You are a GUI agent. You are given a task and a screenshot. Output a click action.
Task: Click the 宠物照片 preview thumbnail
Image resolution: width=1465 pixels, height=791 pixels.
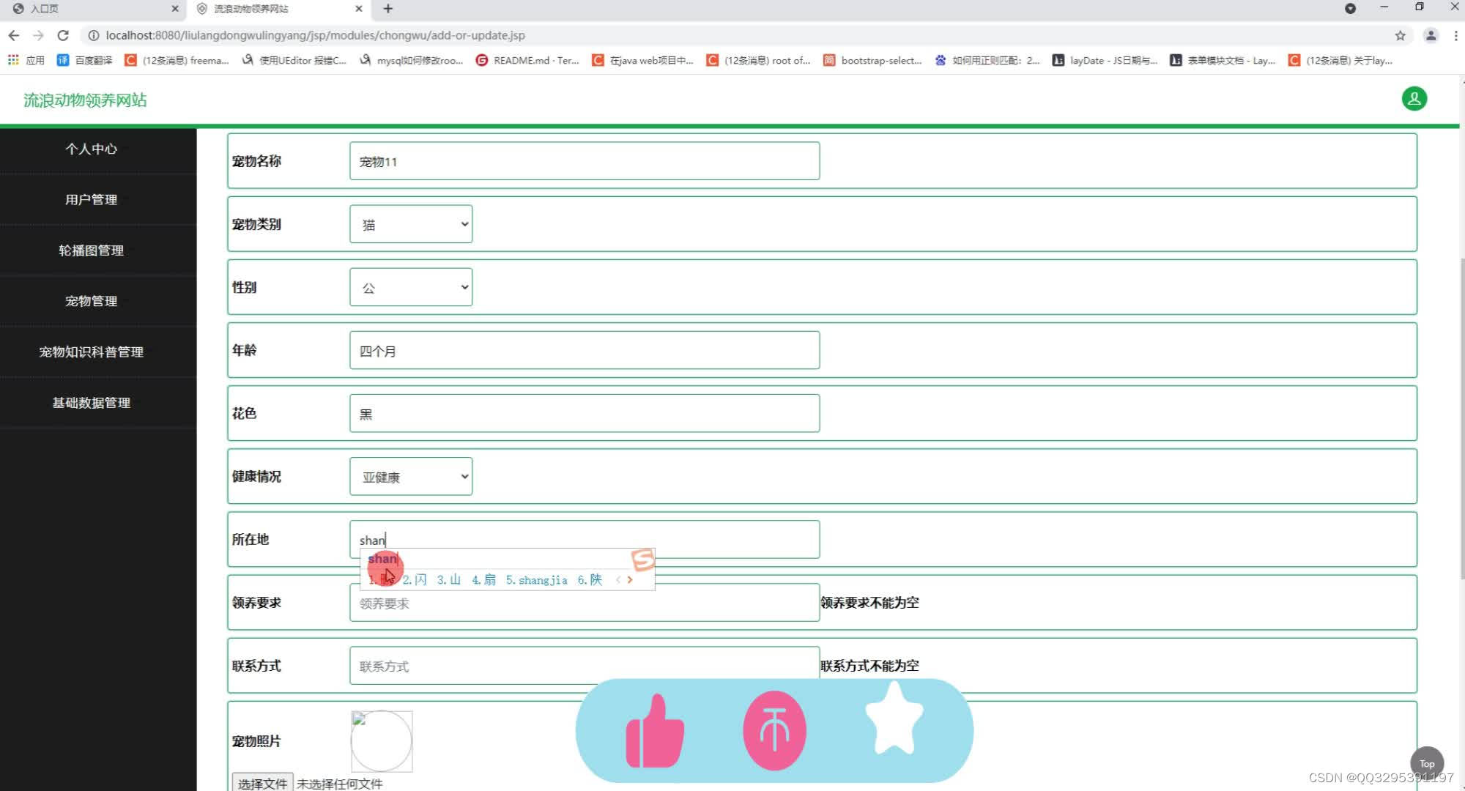click(x=382, y=741)
